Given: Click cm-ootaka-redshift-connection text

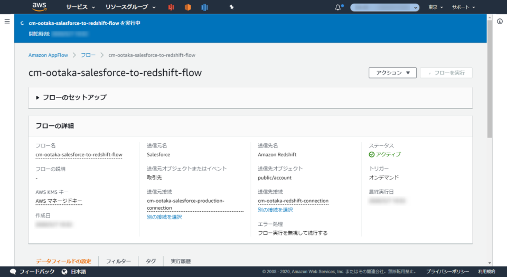Looking at the screenshot, I should [293, 201].
